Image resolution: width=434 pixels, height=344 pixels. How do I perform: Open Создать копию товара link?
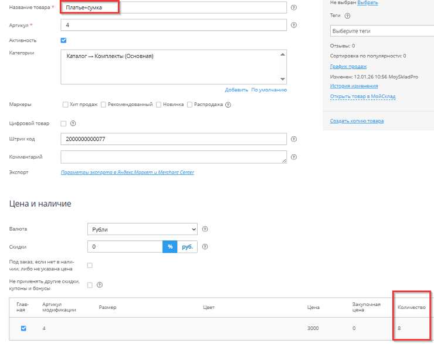coord(357,121)
